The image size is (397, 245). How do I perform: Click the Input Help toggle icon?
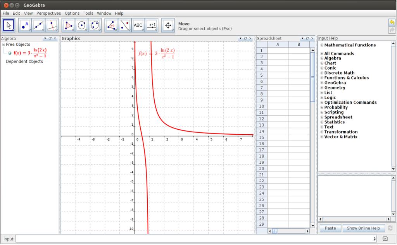(x=385, y=239)
